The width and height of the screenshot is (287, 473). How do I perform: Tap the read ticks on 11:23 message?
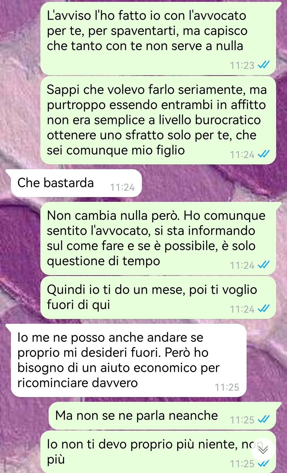[264, 65]
